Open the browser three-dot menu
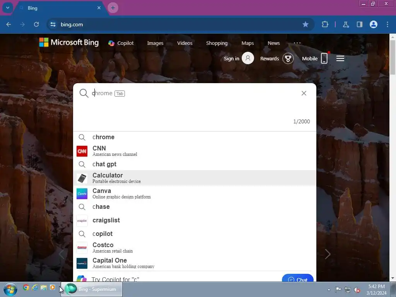Viewport: 396px width, 297px height. (387, 24)
